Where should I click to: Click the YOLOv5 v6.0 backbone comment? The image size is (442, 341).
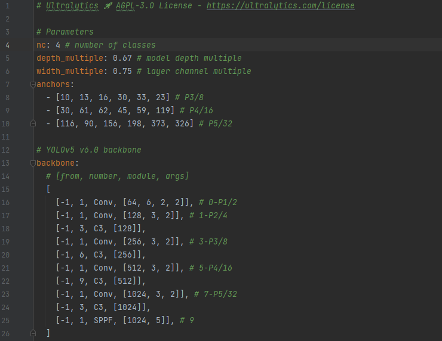[89, 150]
